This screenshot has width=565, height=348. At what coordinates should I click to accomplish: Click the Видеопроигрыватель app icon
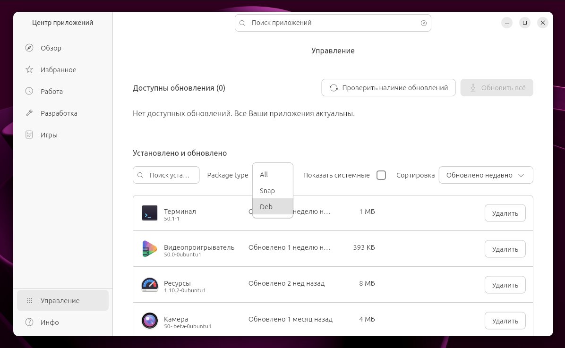coord(150,249)
